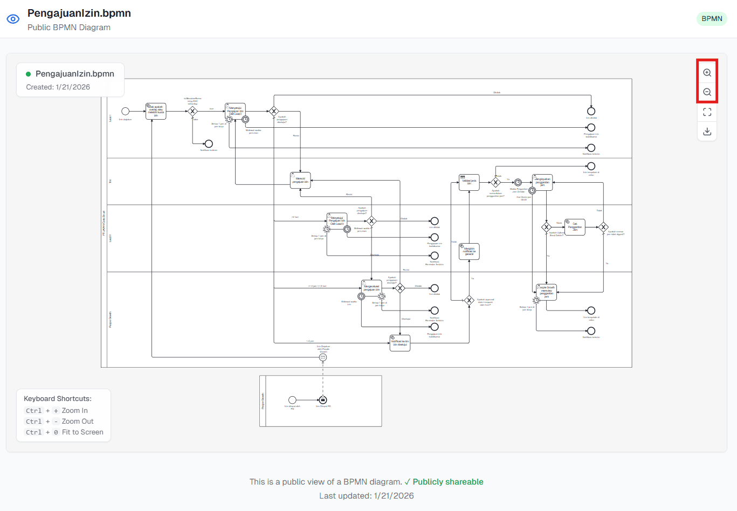Click the timer event near 'Waktu Penggantian Jam'
The width and height of the screenshot is (737, 511).
[x=518, y=182]
